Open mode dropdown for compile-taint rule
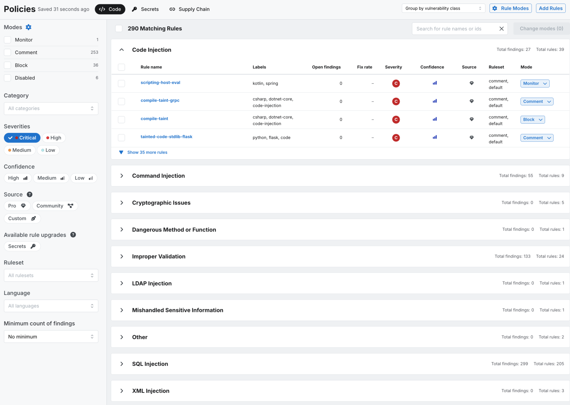 point(533,120)
